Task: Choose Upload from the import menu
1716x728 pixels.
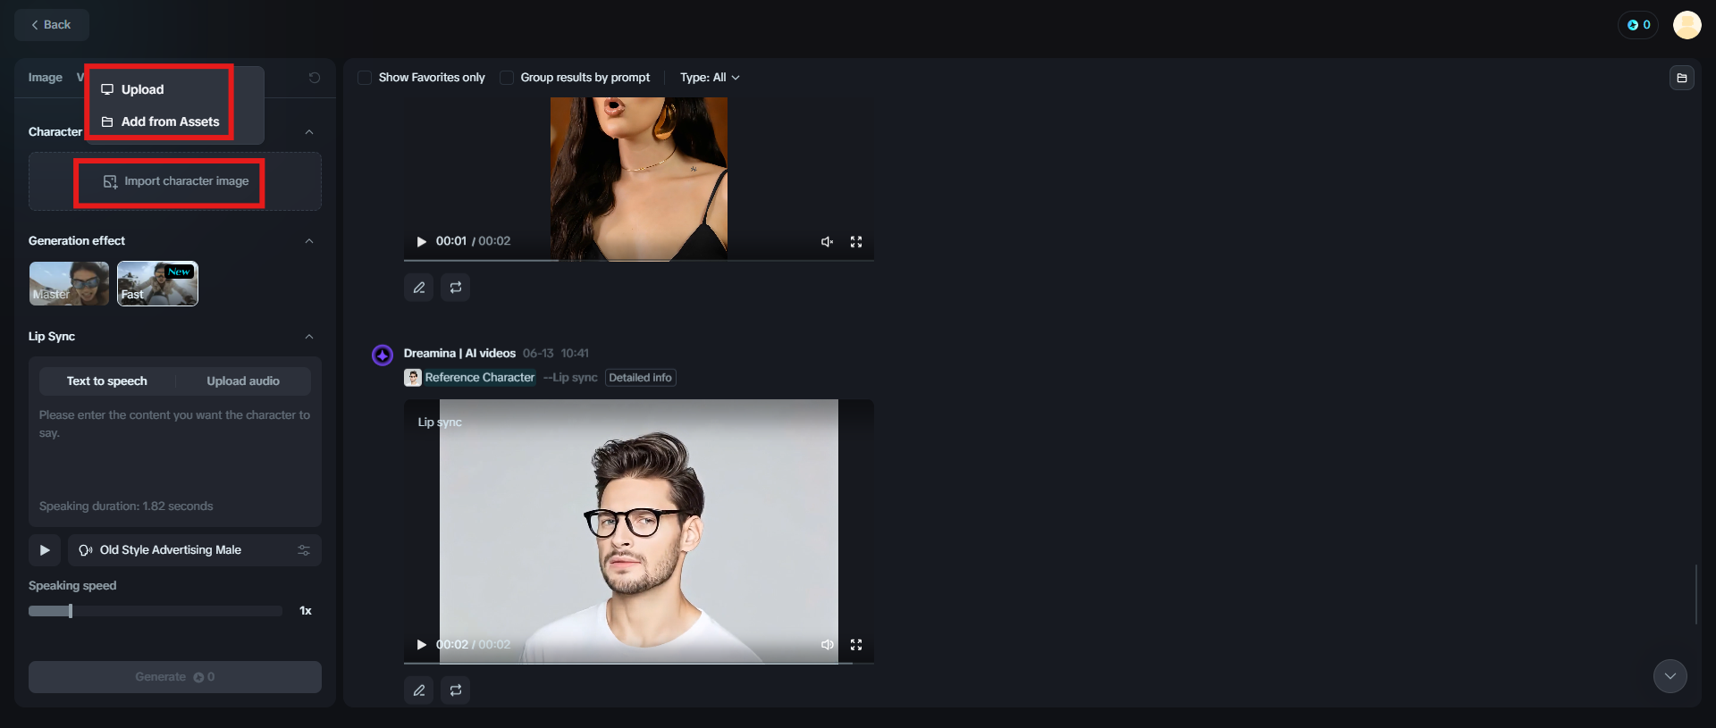Action: 132,89
